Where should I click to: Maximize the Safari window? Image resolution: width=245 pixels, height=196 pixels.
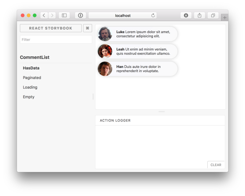(35, 15)
